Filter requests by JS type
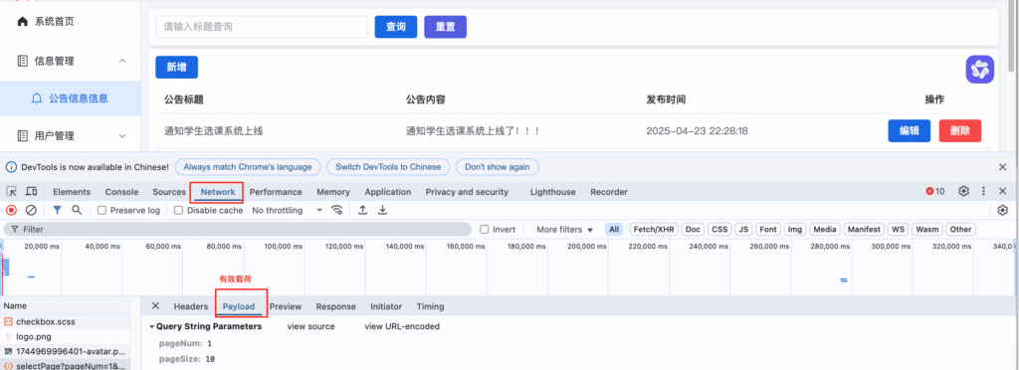This screenshot has width=1019, height=370. pos(744,229)
